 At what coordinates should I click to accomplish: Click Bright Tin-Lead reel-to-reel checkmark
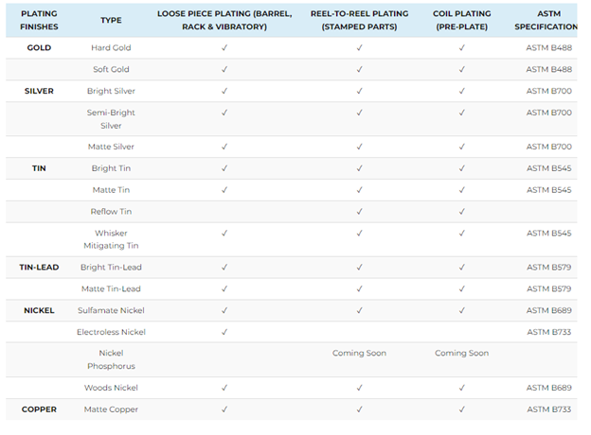point(359,268)
